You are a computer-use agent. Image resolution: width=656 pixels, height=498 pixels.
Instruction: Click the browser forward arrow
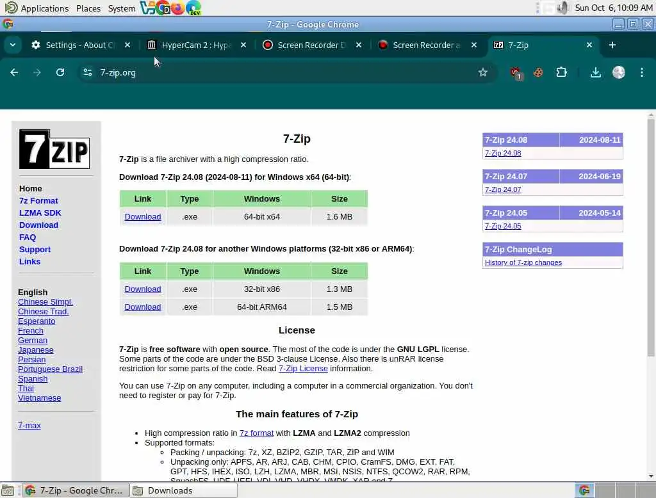pyautogui.click(x=37, y=72)
